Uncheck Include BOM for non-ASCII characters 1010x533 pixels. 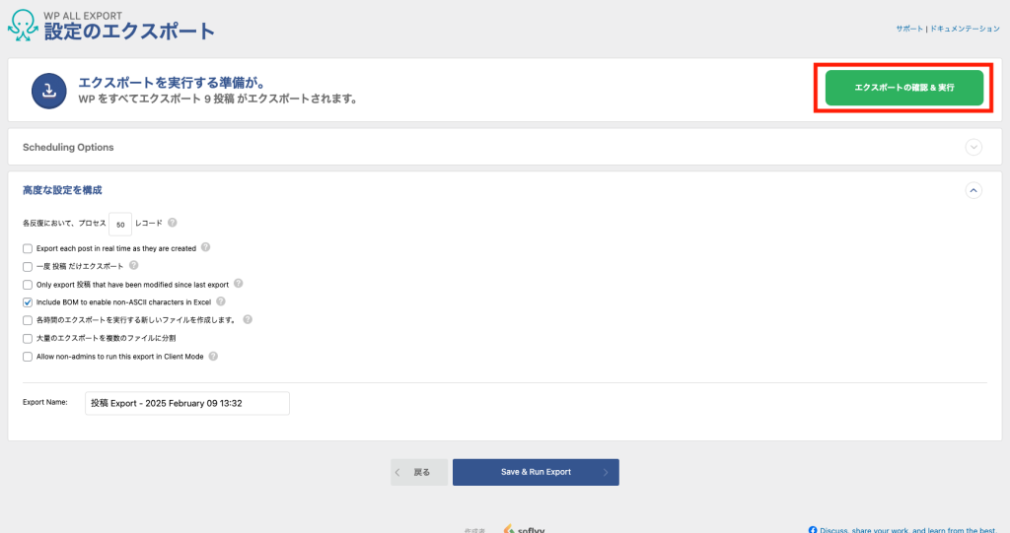28,302
